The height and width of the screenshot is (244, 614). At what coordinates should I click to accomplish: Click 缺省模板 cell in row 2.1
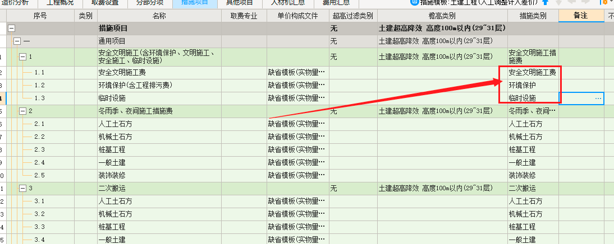point(298,124)
